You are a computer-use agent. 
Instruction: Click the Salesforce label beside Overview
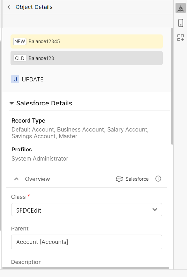(137, 179)
